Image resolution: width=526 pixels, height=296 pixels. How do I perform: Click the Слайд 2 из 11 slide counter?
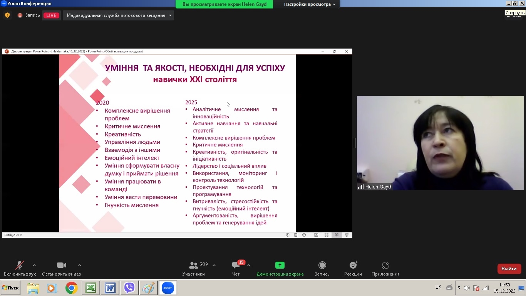pyautogui.click(x=13, y=235)
